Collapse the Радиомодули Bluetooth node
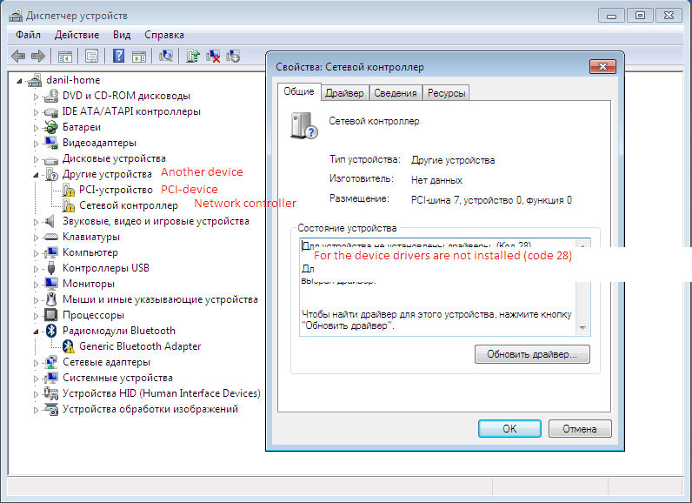Viewport: 692px width, 503px height. click(36, 332)
